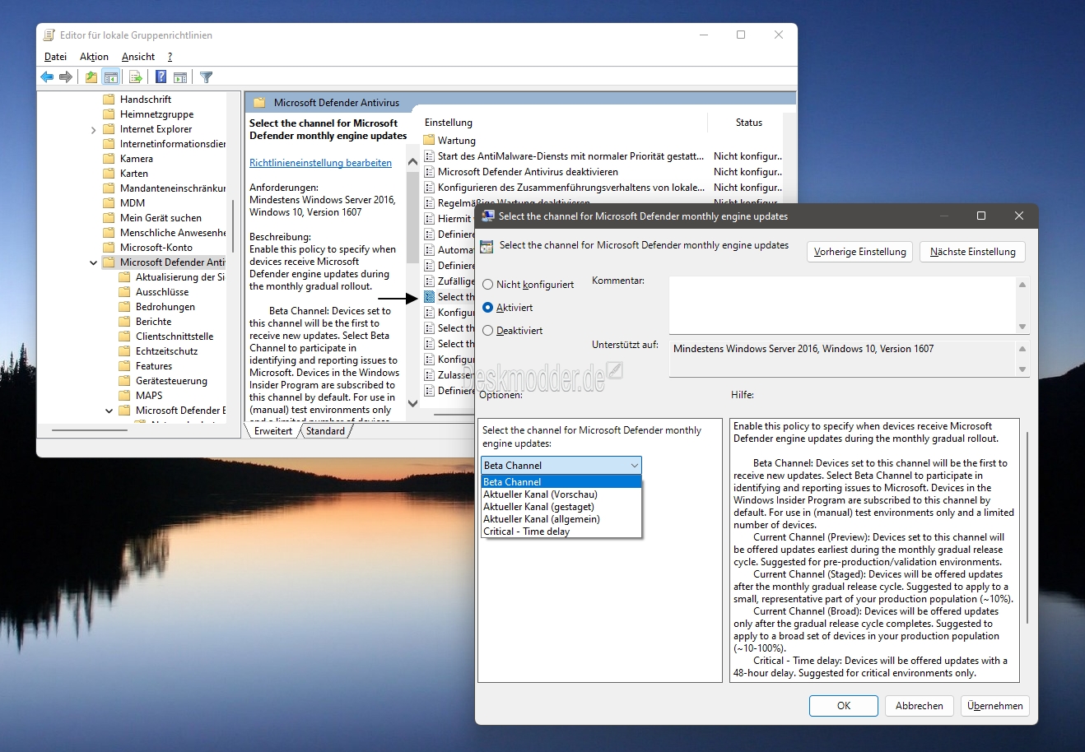Click the grey forward arrow toolbar icon
The width and height of the screenshot is (1085, 752).
(x=66, y=77)
